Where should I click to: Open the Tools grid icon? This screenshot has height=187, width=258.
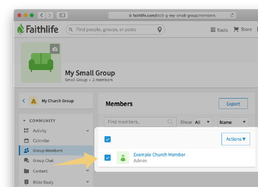213,30
